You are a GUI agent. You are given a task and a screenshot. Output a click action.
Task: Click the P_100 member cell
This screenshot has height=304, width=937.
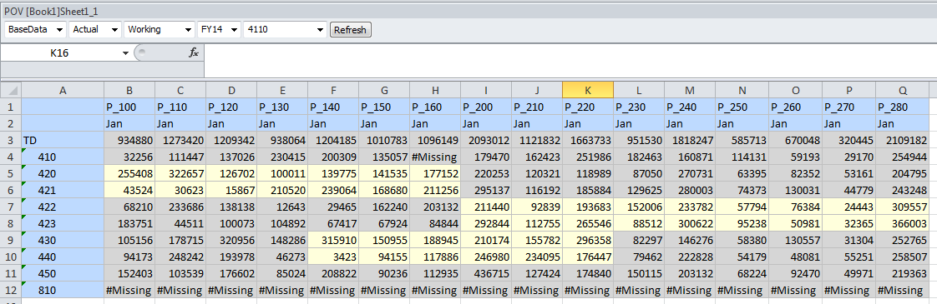coord(129,107)
